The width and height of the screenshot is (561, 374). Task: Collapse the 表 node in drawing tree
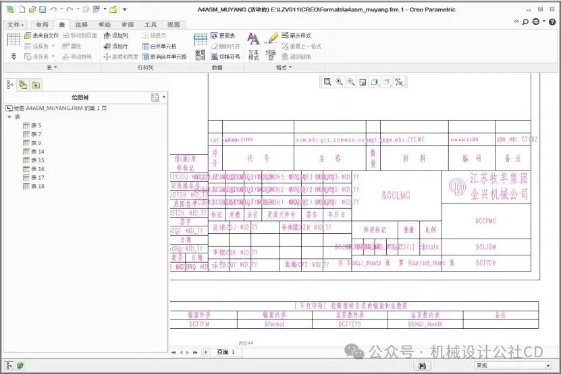tap(9, 117)
